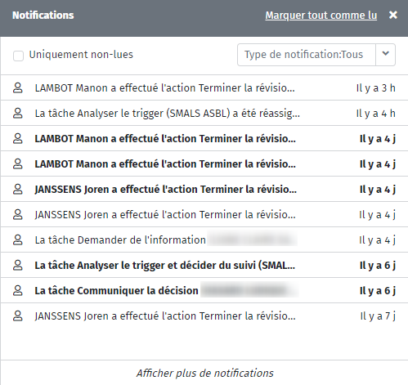Click user icon of bold JANSSENS Joren notification
The image size is (408, 385).
pyautogui.click(x=18, y=189)
